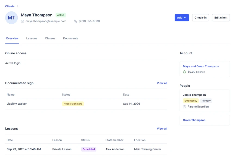Click the Jamie Thompson name

pos(194,95)
